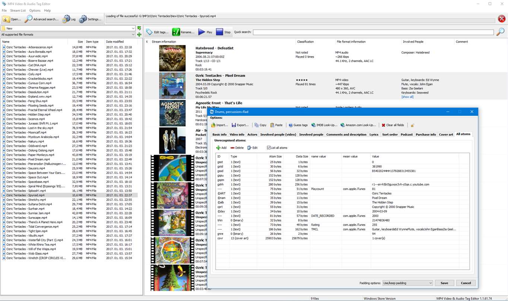
Task: Sort the file list by Size column
Action: 76,42
